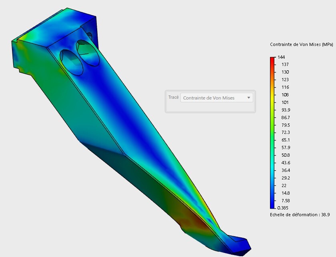Click the legend value 79.5
The width and height of the screenshot is (336, 257).
286,125
